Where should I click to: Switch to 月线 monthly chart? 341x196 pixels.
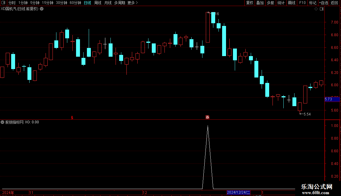click(108, 3)
